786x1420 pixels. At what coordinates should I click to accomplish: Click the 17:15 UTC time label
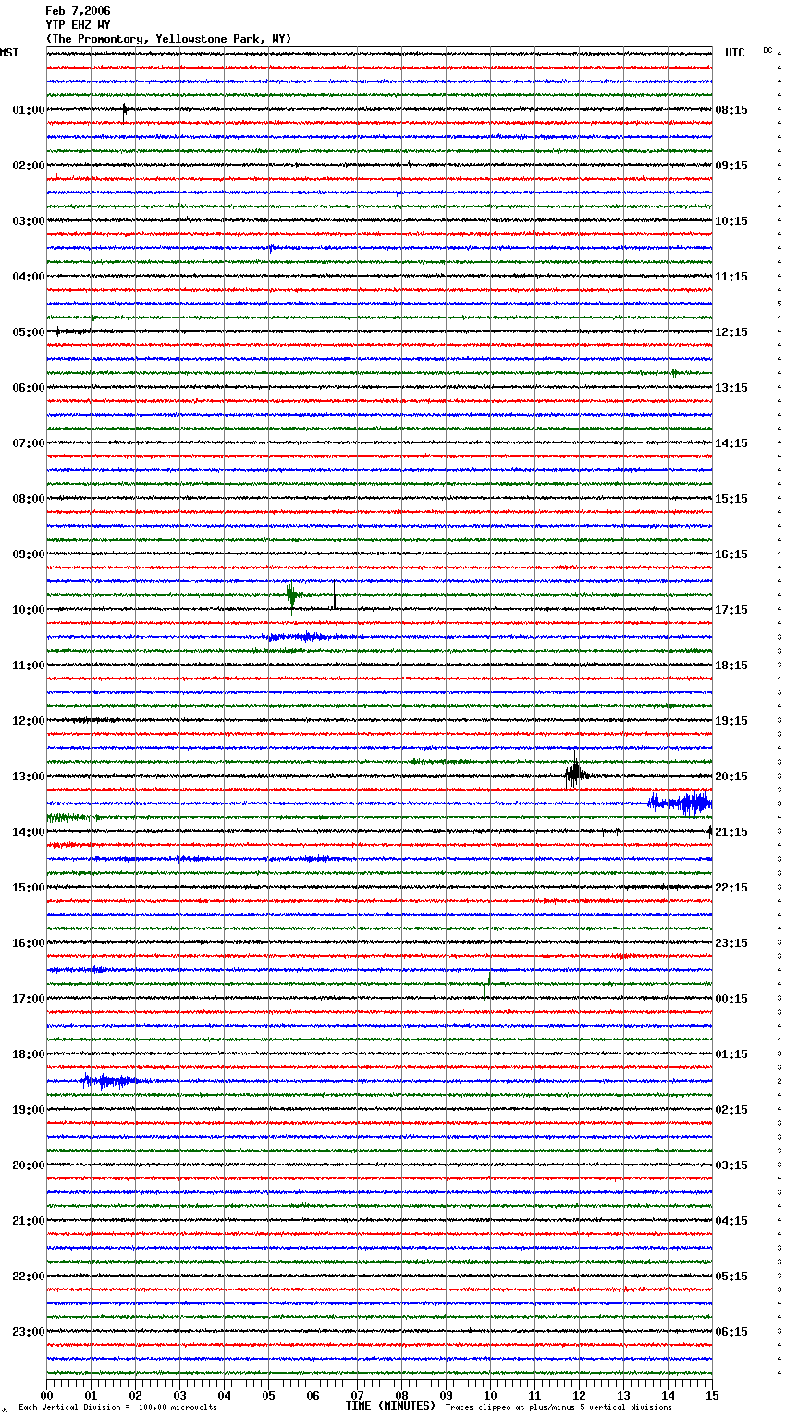click(731, 610)
